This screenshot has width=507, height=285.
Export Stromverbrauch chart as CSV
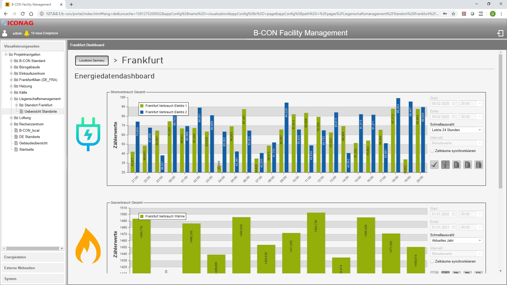[x=457, y=165]
